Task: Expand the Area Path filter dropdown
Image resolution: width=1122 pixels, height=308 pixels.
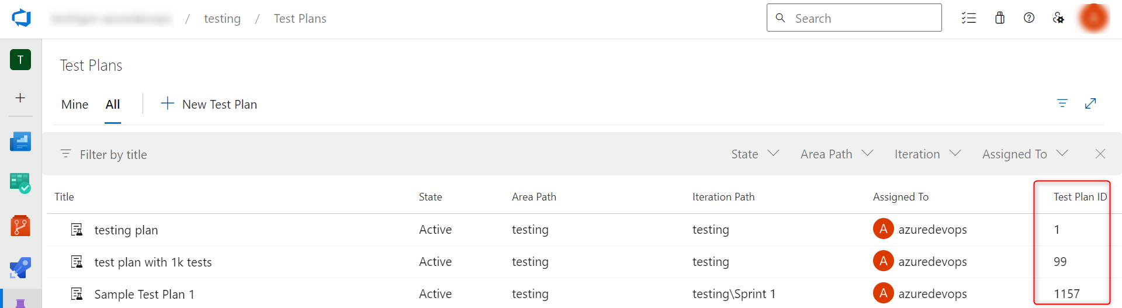Action: pos(836,154)
